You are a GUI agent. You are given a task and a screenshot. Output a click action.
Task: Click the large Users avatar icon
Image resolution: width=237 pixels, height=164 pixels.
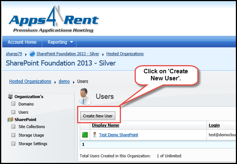click(x=85, y=96)
